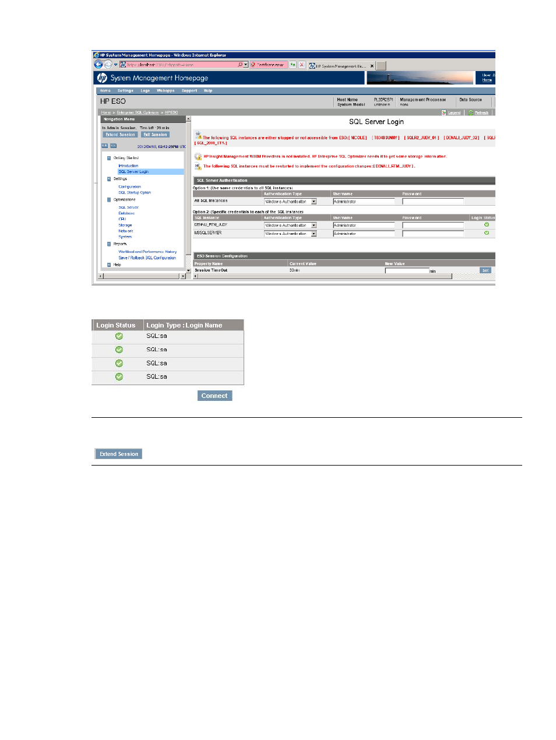The width and height of the screenshot is (556, 740).
Task: Open the address bar history dropdown arrow
Action: tap(246, 65)
